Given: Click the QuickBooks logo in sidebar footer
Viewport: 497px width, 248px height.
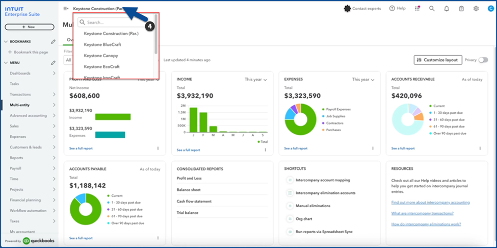Looking at the screenshot, I should click(27, 241).
